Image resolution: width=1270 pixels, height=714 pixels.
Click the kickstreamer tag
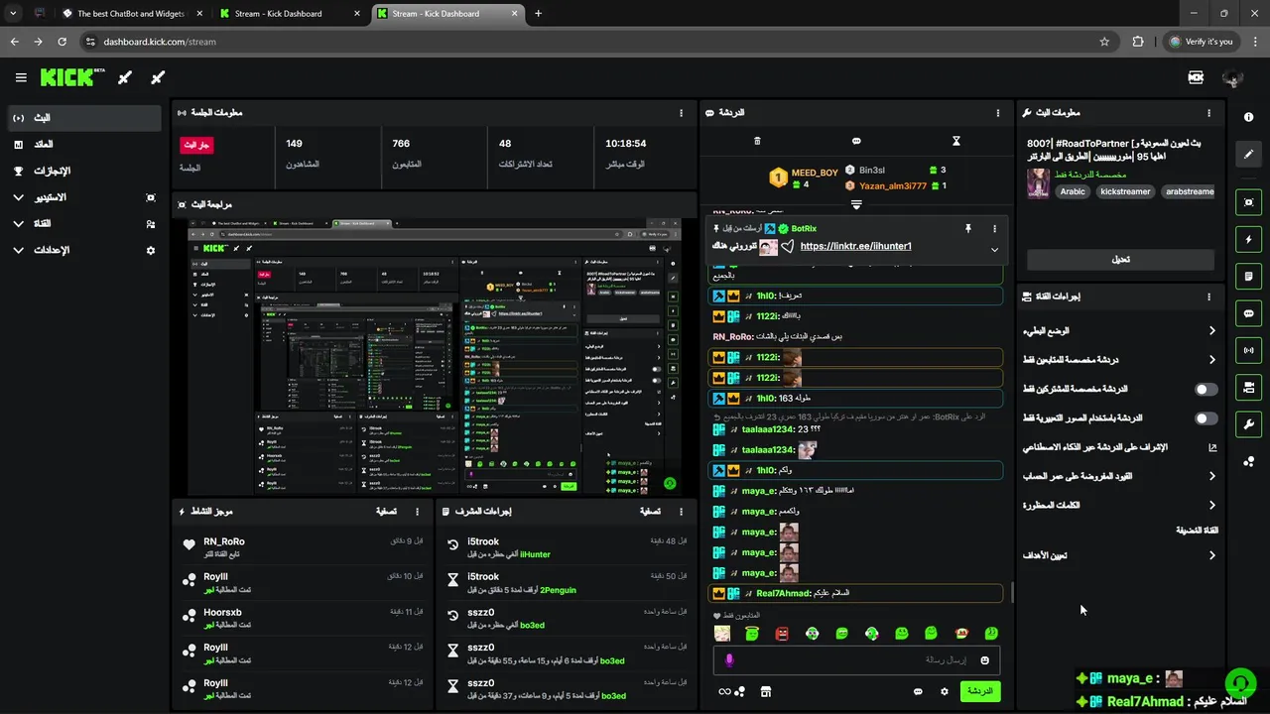(1125, 191)
